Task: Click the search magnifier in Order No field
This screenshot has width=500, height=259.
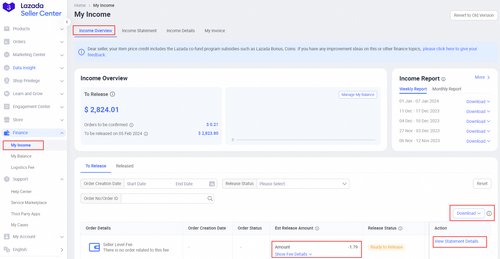Action: (210, 199)
